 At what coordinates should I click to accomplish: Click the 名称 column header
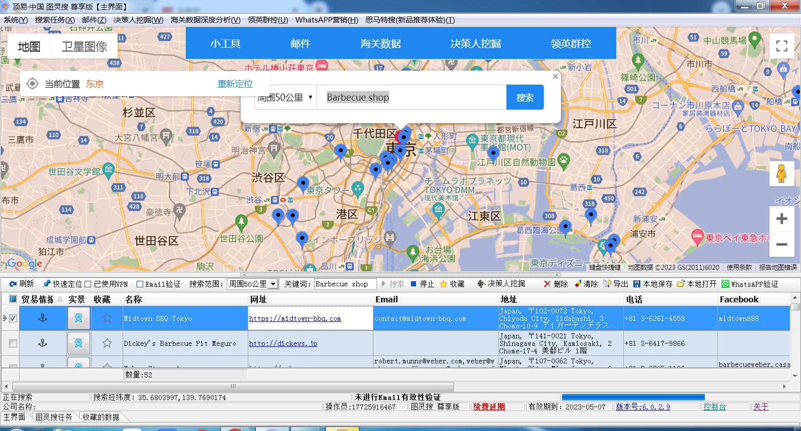[x=185, y=299]
